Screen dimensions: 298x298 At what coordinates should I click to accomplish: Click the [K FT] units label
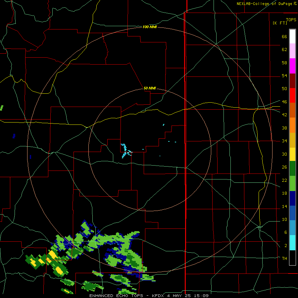pos(280,23)
